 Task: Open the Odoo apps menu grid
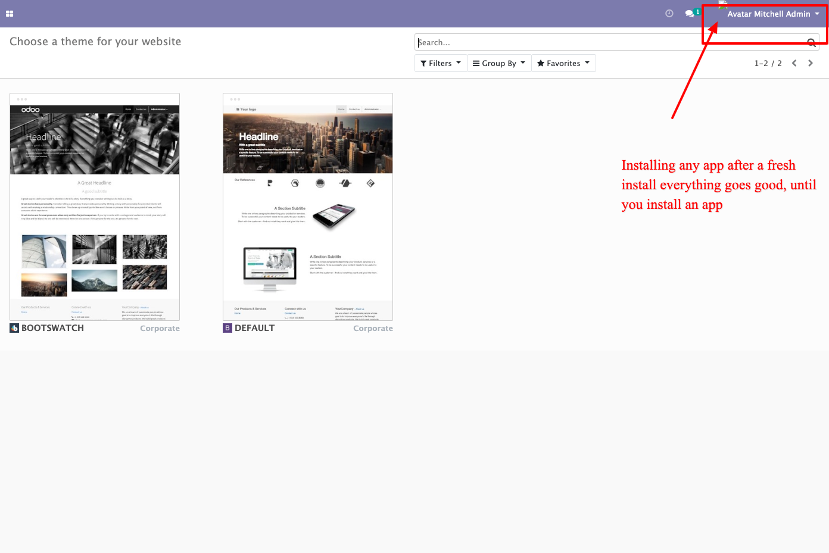(10, 13)
